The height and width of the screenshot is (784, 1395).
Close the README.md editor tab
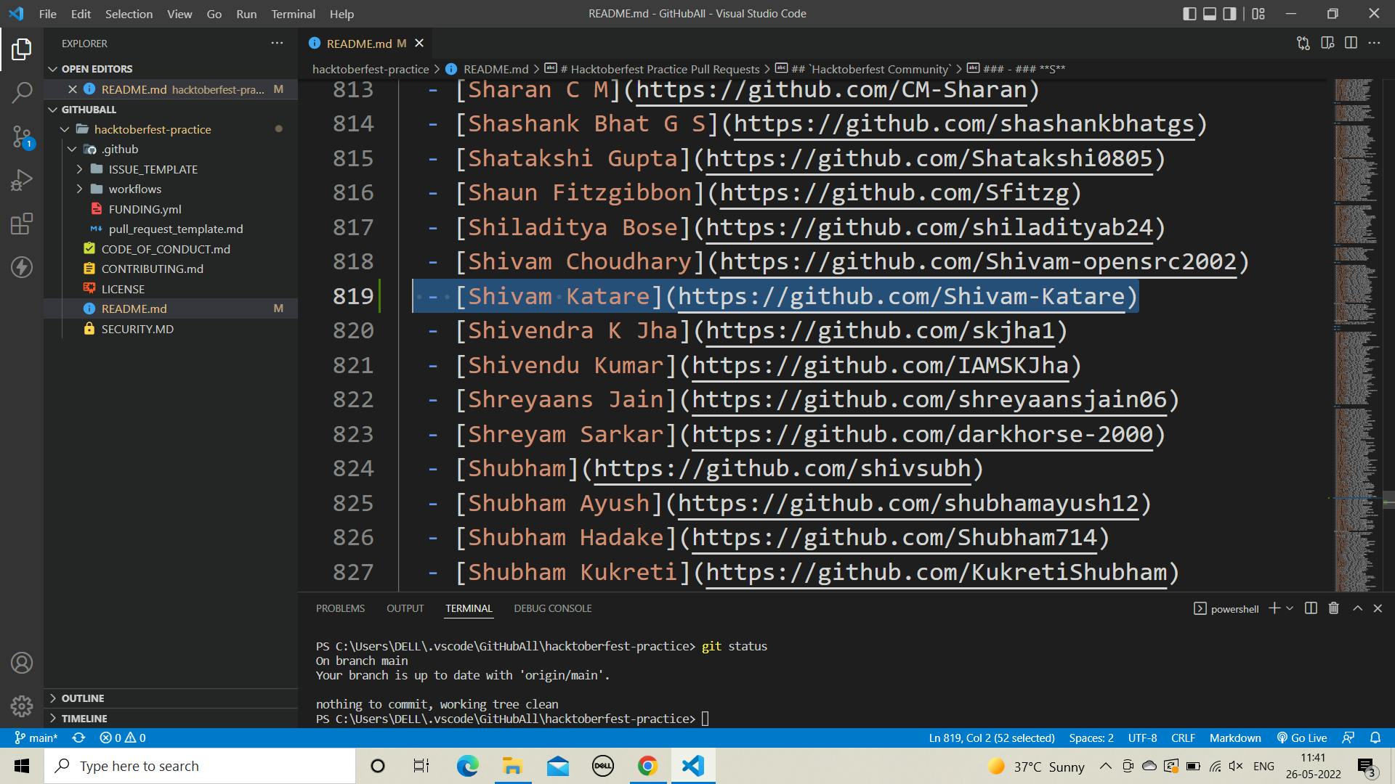tap(419, 44)
